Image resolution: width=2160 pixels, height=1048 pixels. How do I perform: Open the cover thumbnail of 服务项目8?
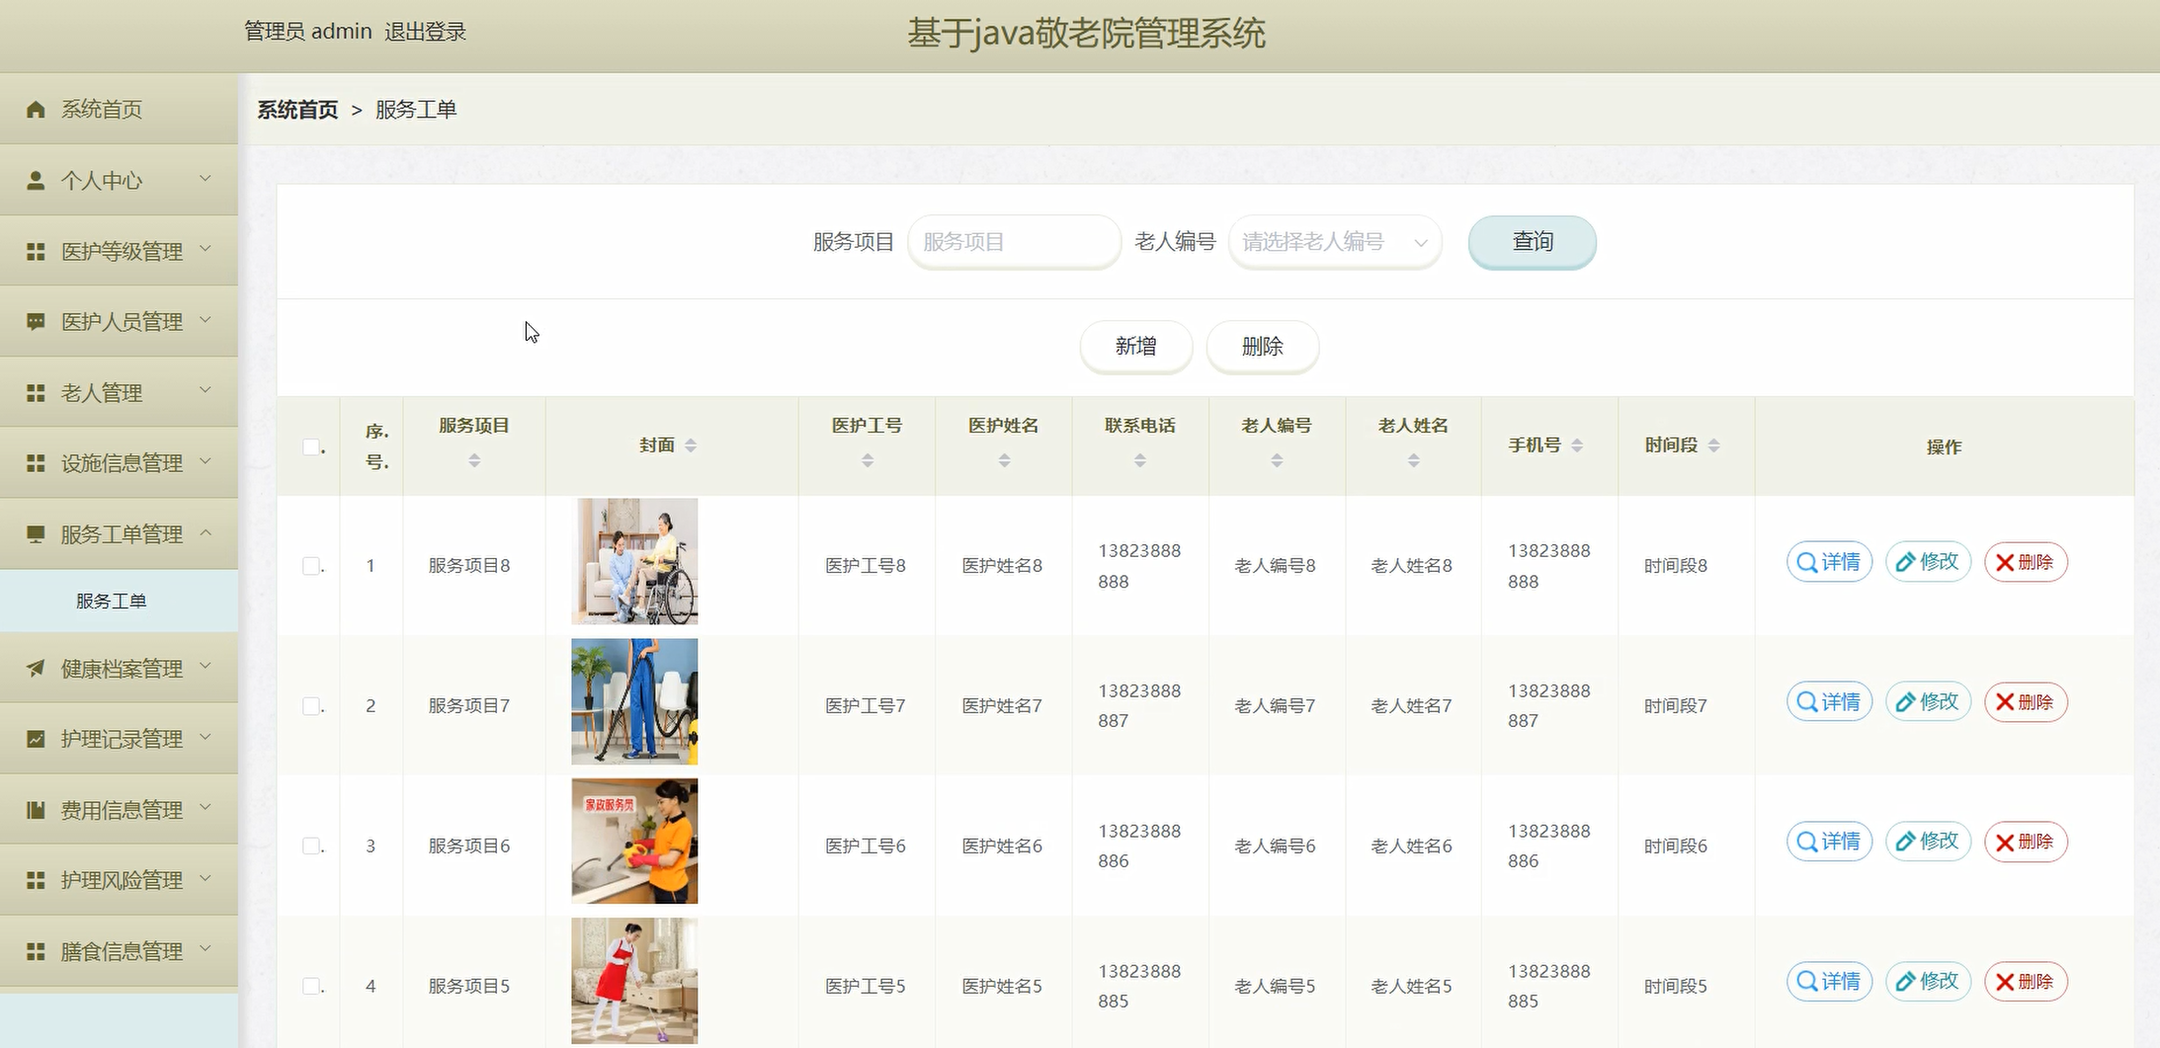pyautogui.click(x=634, y=561)
